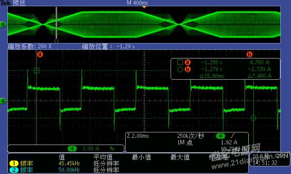Click the 50.00kHz frequency value
This screenshot has width=291, height=174.
69,170
